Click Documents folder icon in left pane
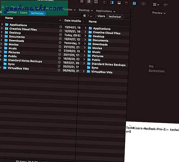The height and width of the screenshot is (162, 179). point(6,36)
